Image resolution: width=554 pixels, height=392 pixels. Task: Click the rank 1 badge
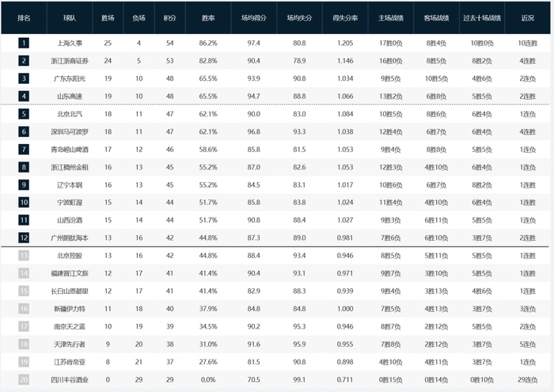coord(25,43)
